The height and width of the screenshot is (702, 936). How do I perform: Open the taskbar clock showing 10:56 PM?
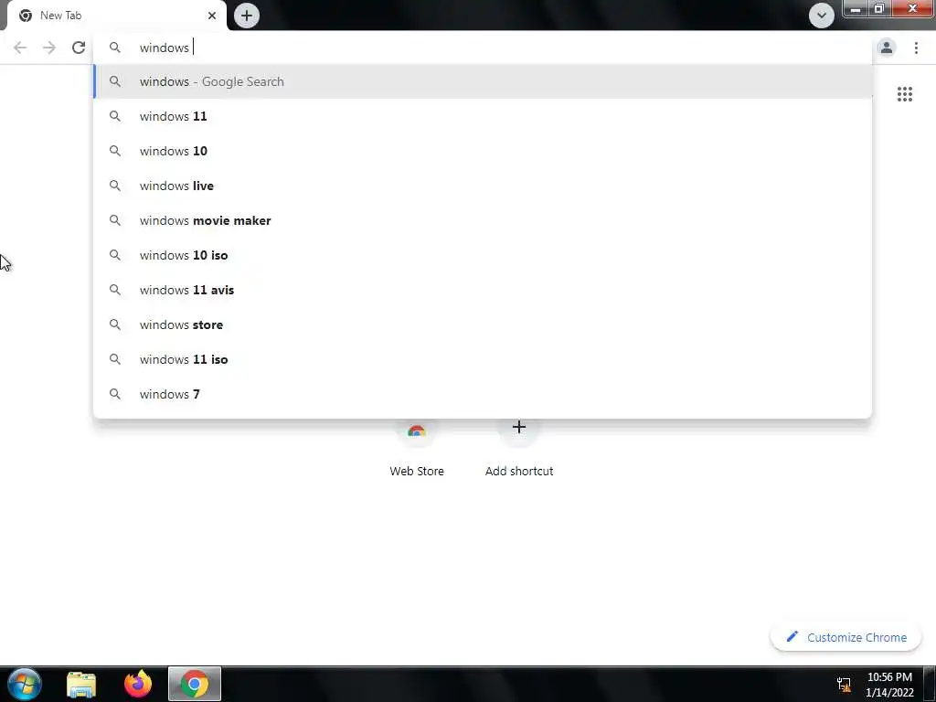coord(889,685)
